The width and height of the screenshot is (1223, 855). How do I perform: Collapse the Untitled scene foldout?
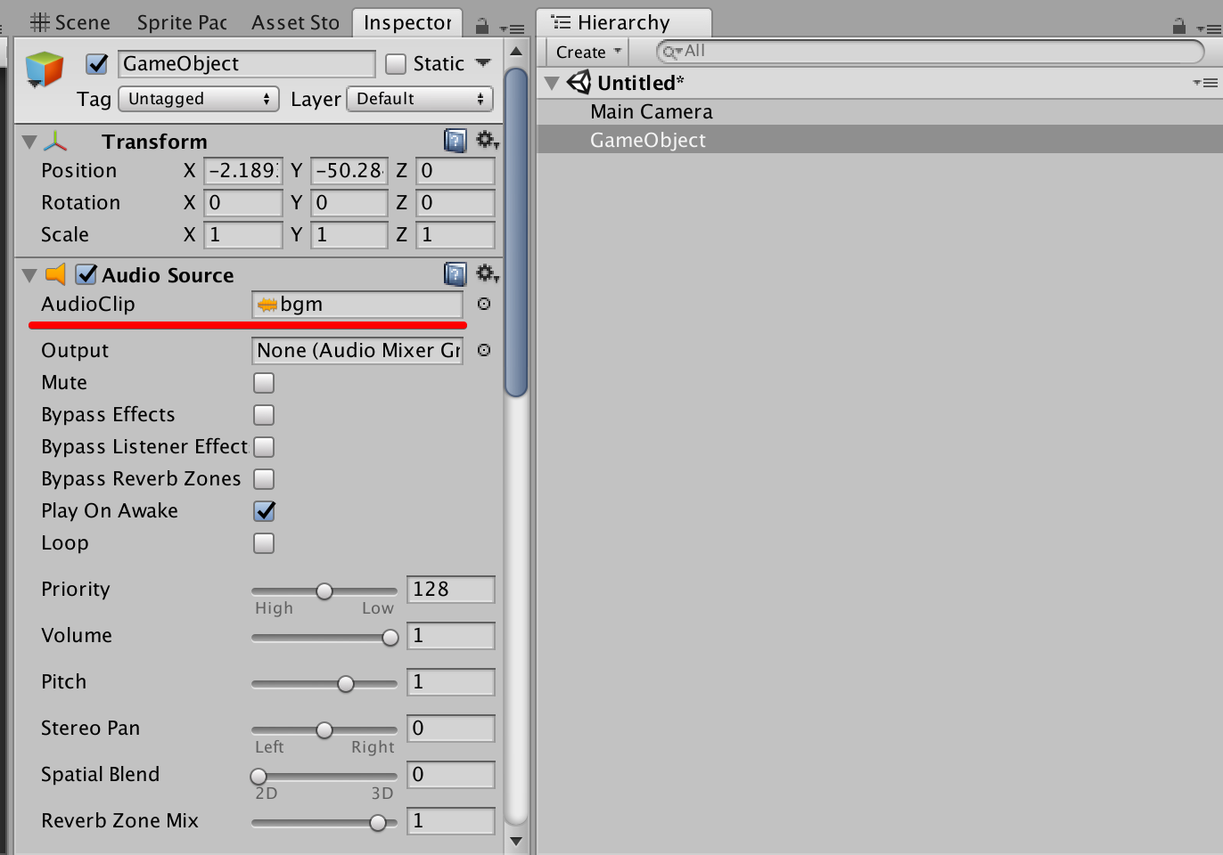552,83
